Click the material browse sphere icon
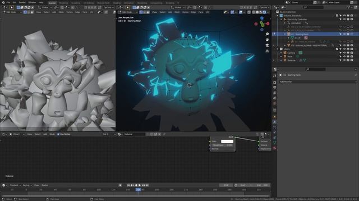Screen dimensions: 359x201 point(120,134)
